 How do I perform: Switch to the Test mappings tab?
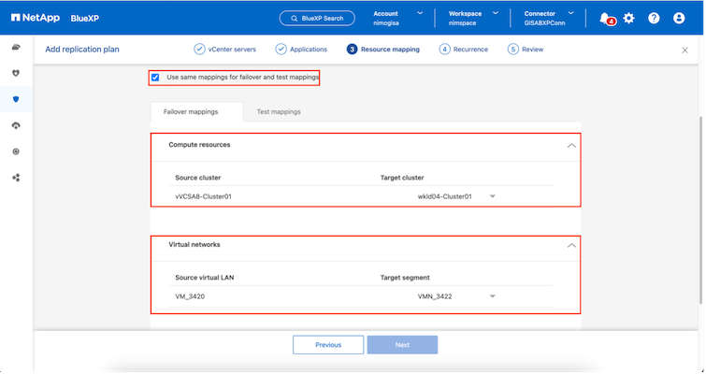pyautogui.click(x=279, y=111)
